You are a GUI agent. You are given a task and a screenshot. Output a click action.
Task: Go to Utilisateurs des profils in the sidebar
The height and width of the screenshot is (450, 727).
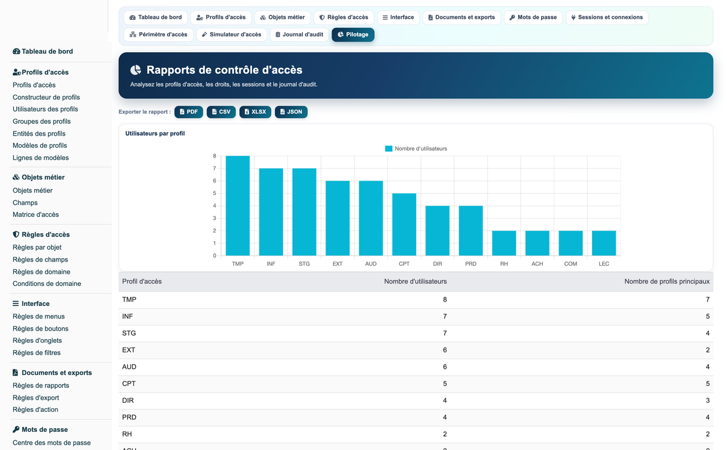(x=45, y=110)
